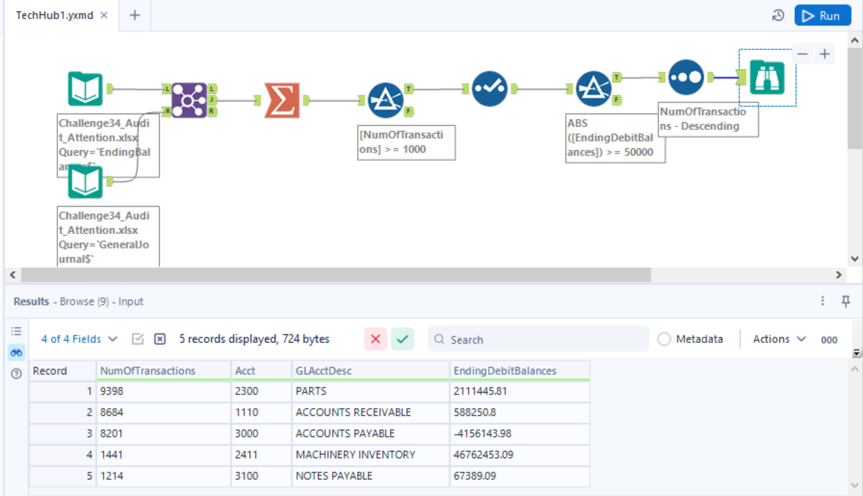Click the NumOfTransactions filter tool
This screenshot has height=496, width=863.
(x=385, y=100)
